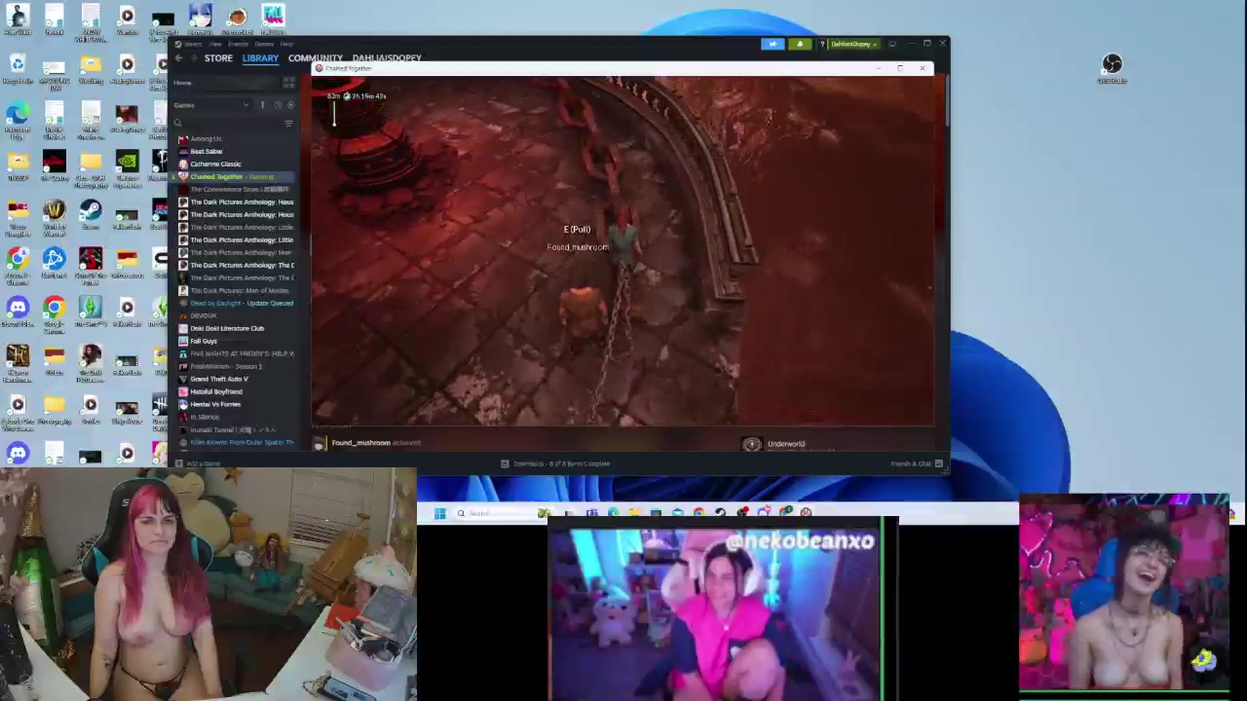Click the library Home button
1247x701 pixels.
183,83
